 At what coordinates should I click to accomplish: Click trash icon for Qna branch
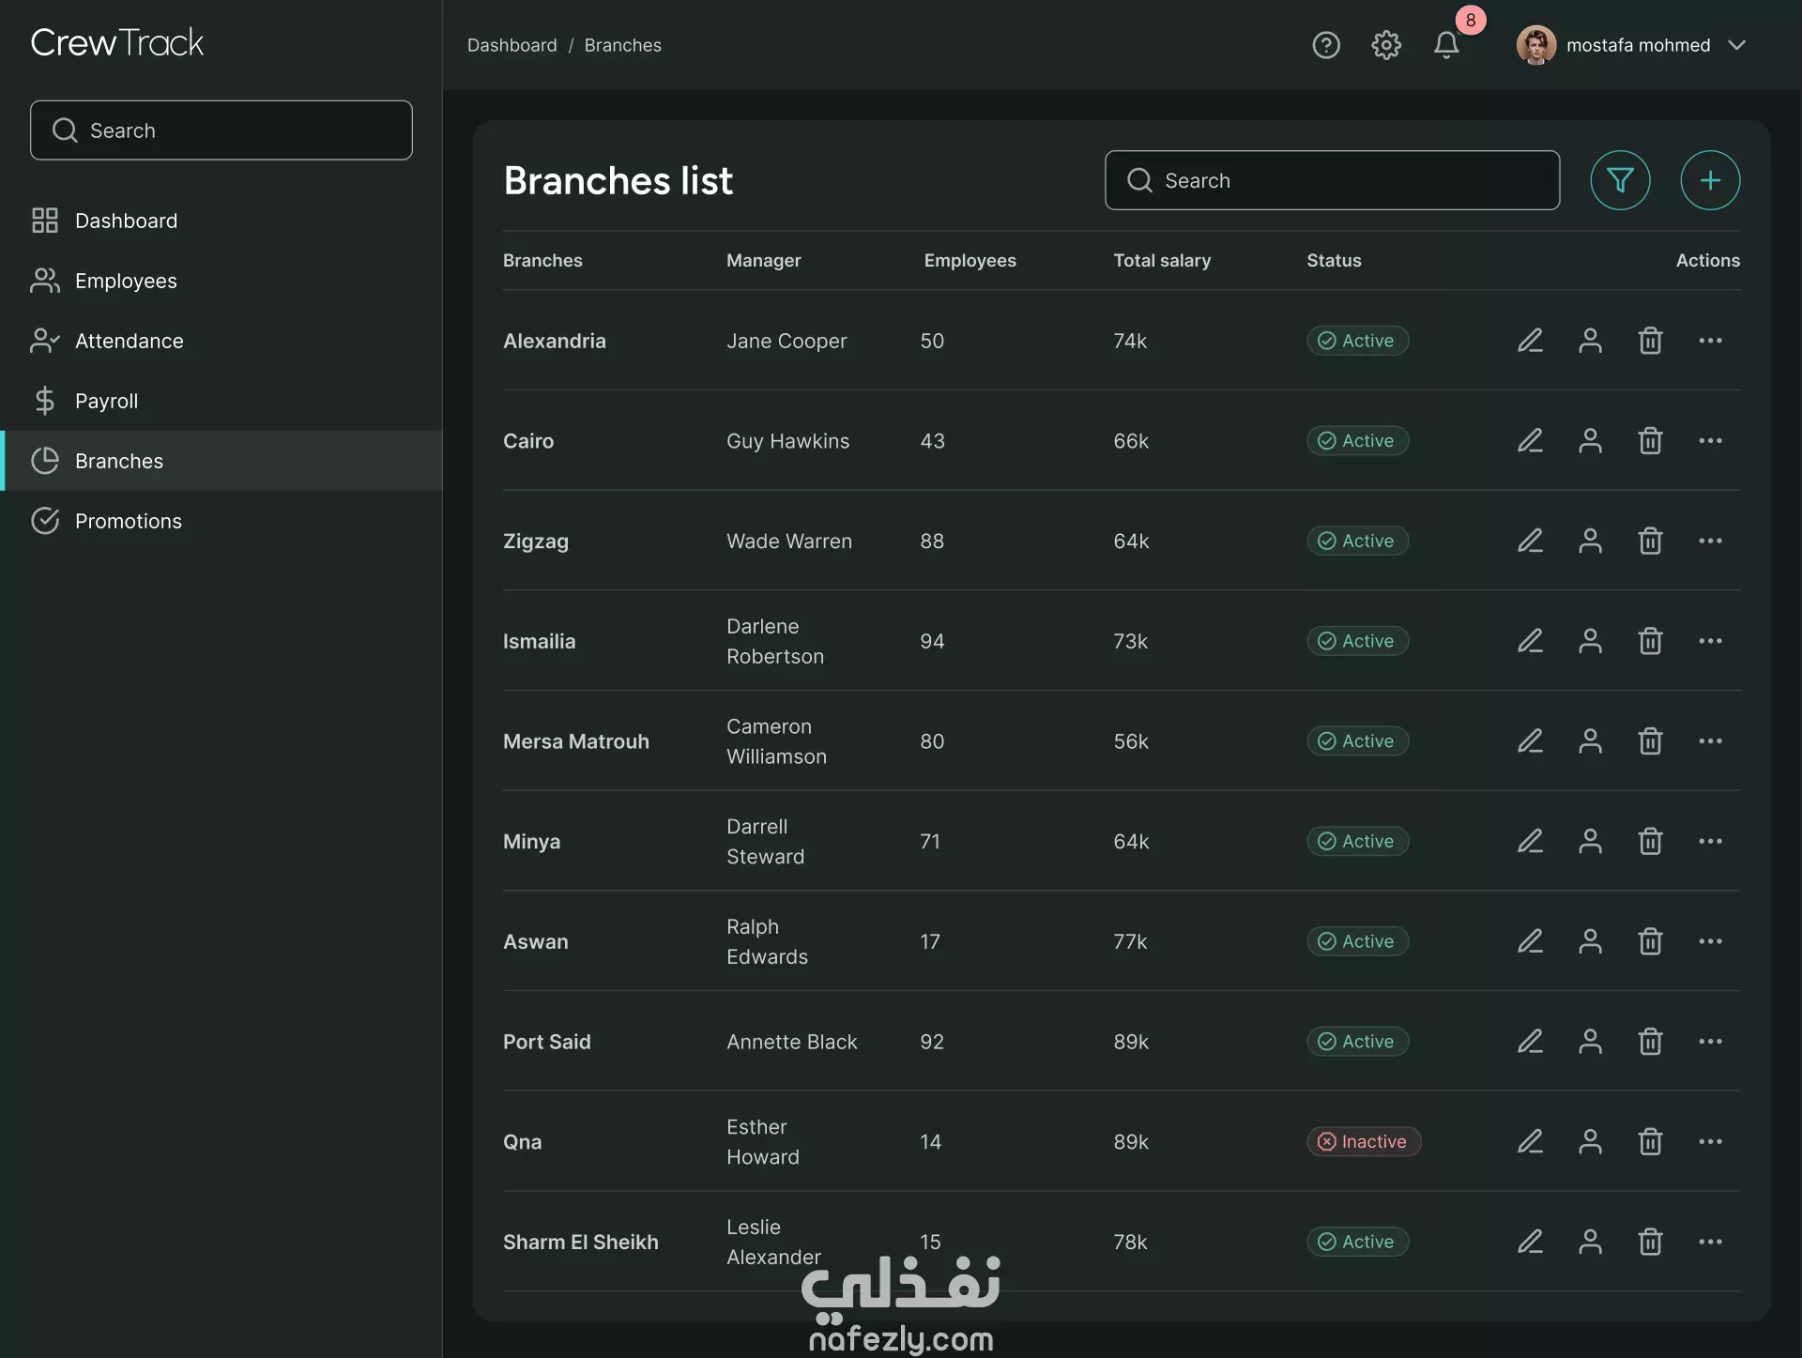click(x=1650, y=1142)
